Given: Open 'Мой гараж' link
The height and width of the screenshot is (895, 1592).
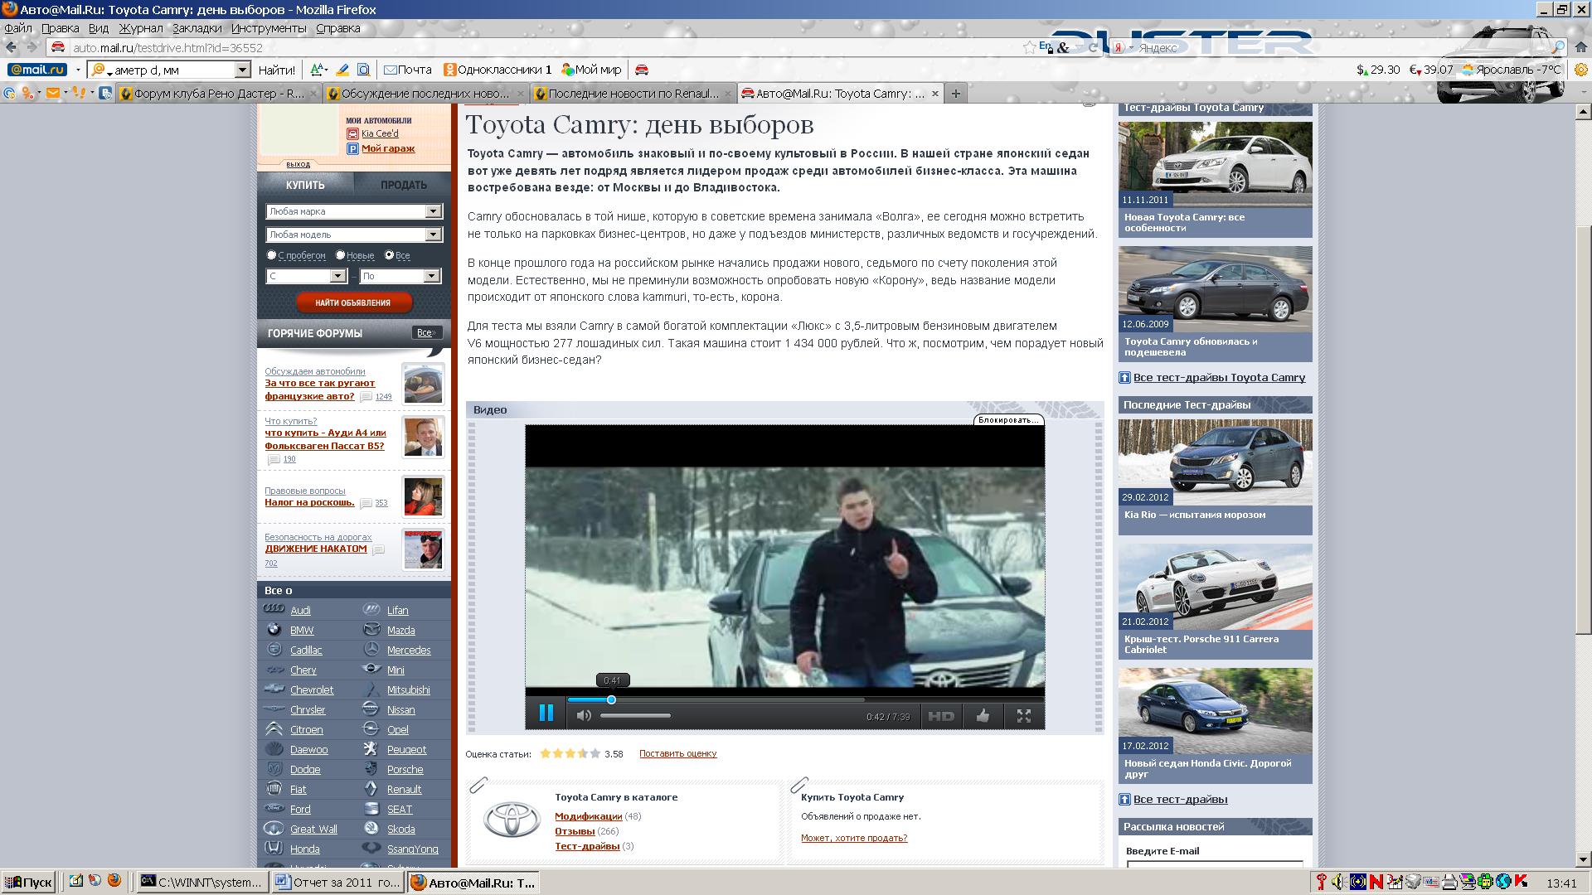Looking at the screenshot, I should [x=388, y=148].
